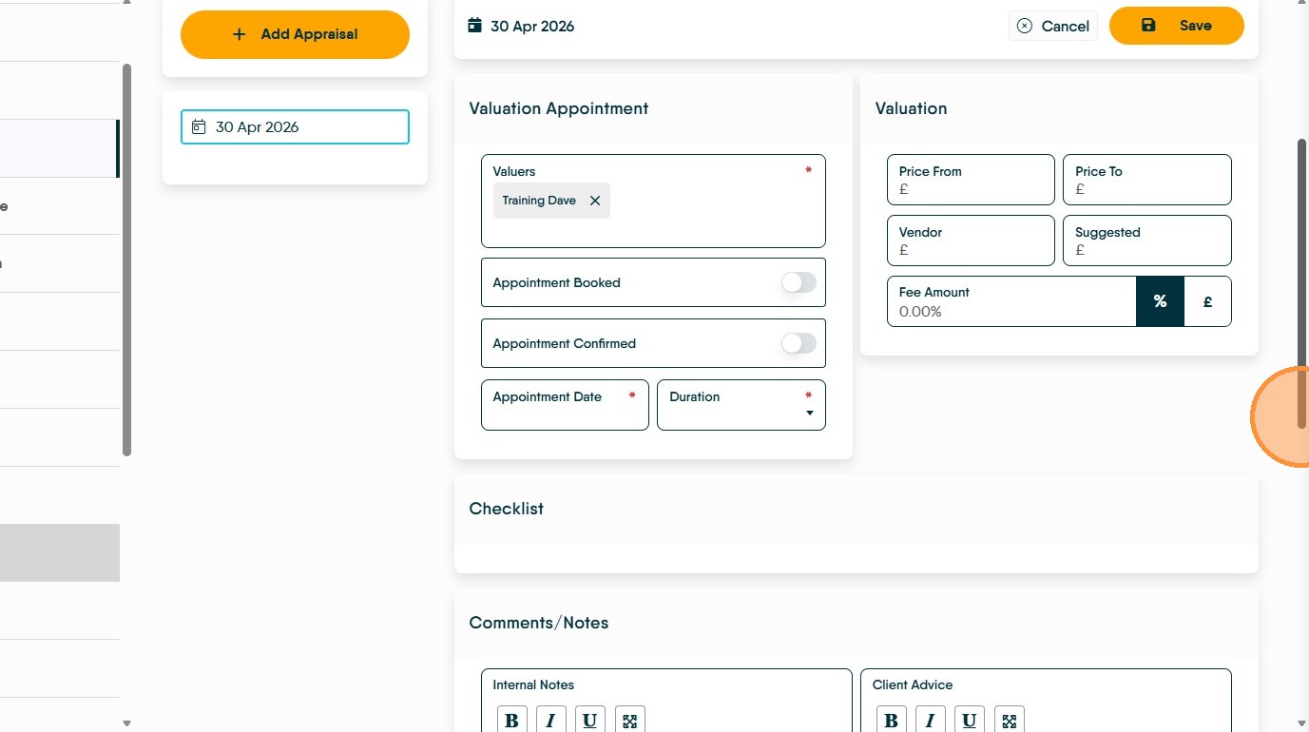Enable Appointment Confirmed switch
This screenshot has height=732, width=1309.
(x=799, y=343)
